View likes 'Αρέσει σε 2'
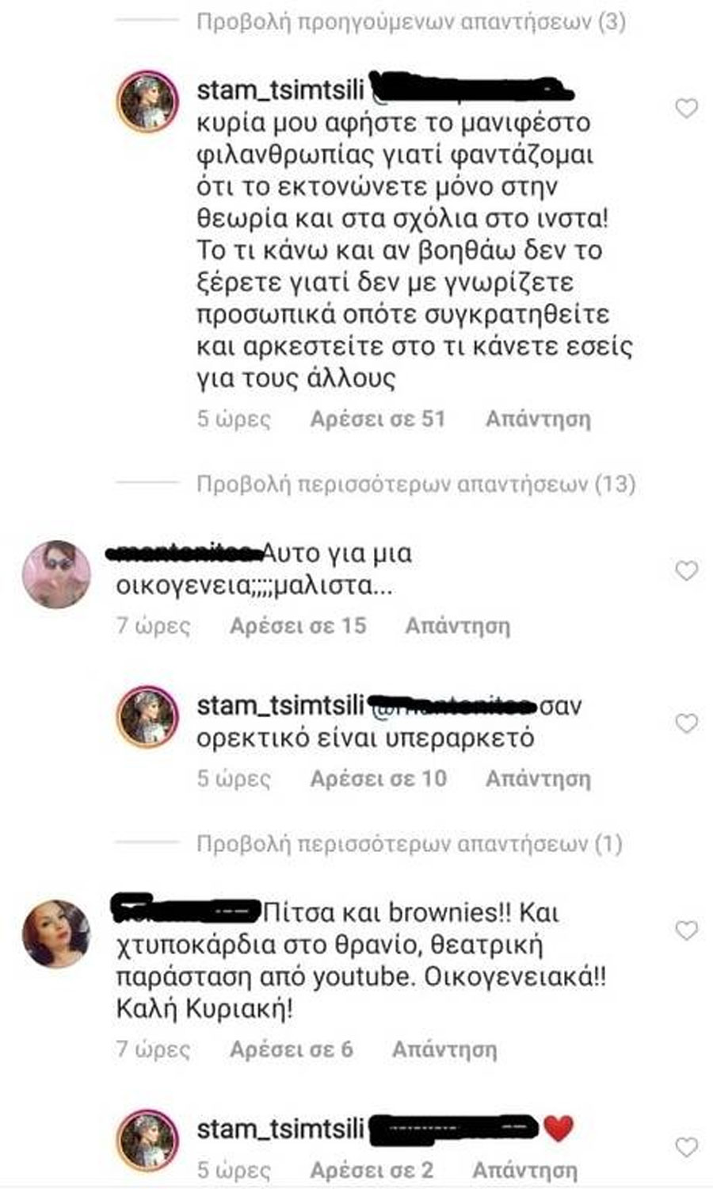 [x=372, y=1170]
